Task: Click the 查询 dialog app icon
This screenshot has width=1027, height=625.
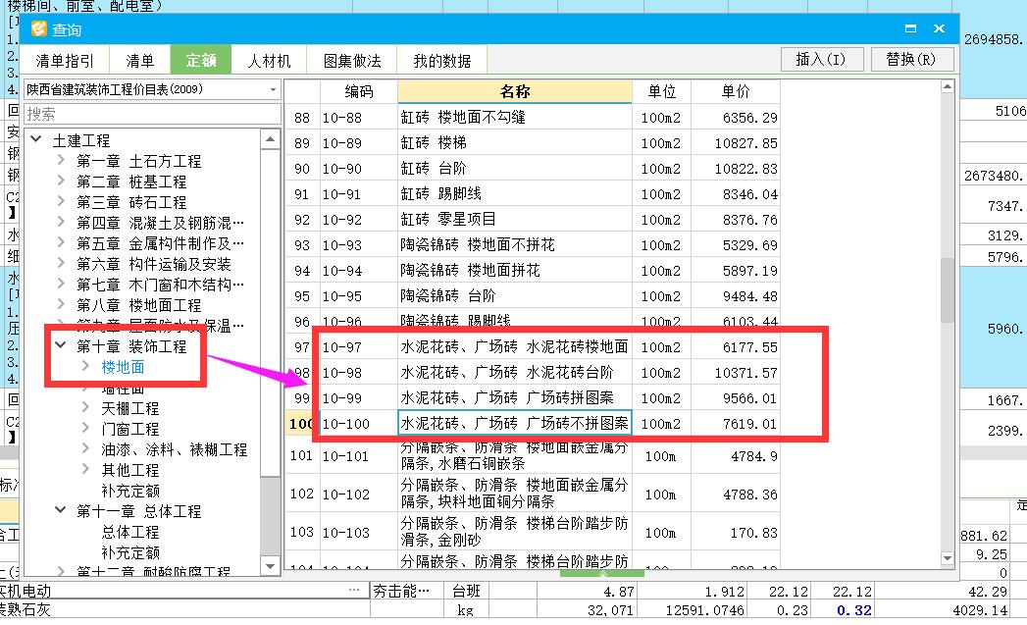Action: 38,28
